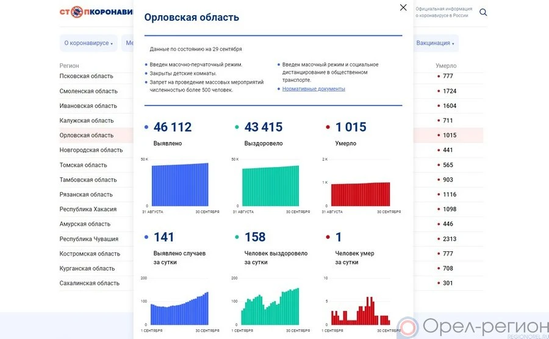This screenshot has width=549, height=339.
Task: Click the highlighted Орловская область row
Action: (x=87, y=135)
